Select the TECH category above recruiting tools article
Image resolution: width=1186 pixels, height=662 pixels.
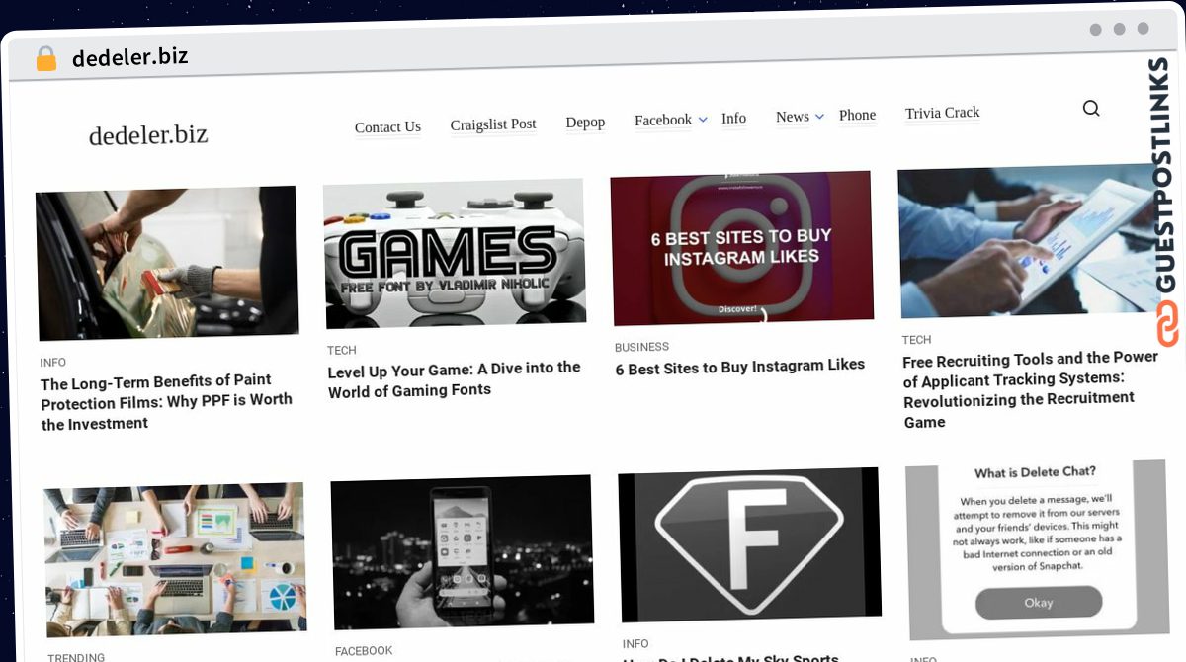pos(917,339)
